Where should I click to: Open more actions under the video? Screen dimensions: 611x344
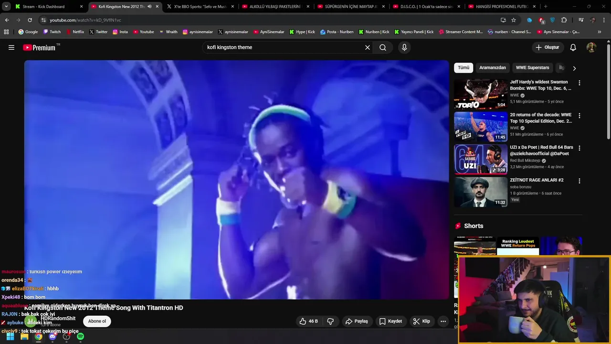(443, 321)
